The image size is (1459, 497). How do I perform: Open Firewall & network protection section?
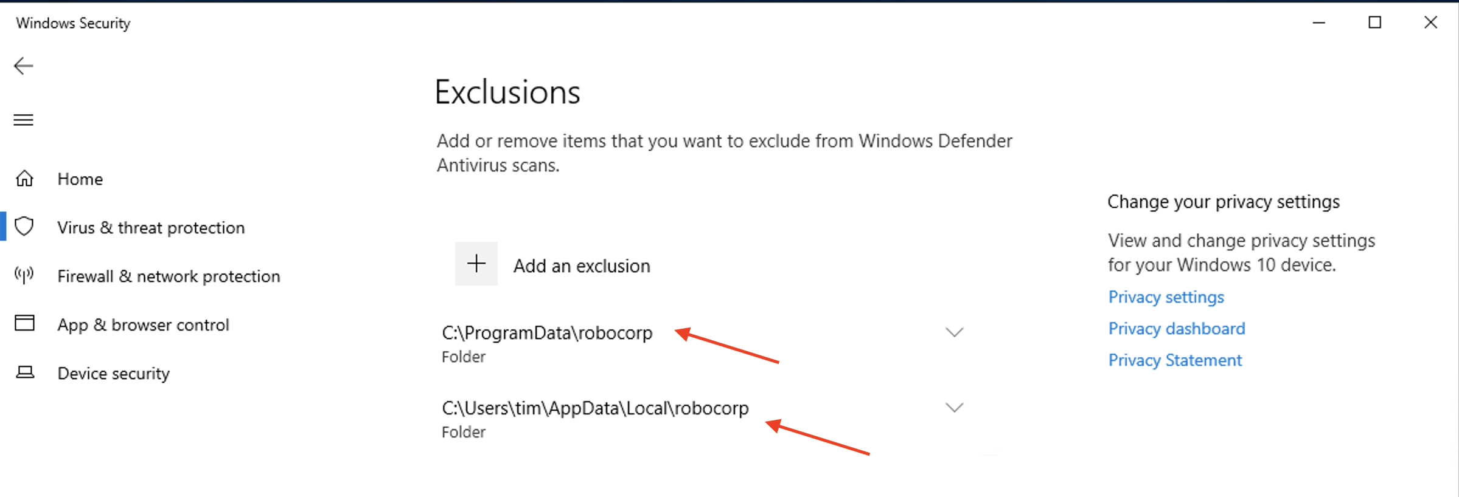tap(169, 276)
